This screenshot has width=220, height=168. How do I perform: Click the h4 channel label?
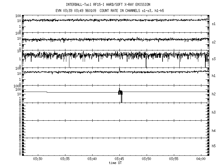[214, 131]
